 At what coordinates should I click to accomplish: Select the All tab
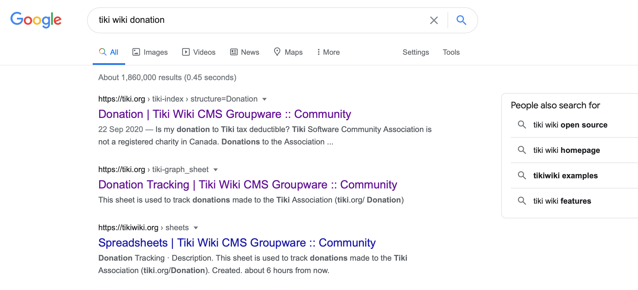coord(109,52)
